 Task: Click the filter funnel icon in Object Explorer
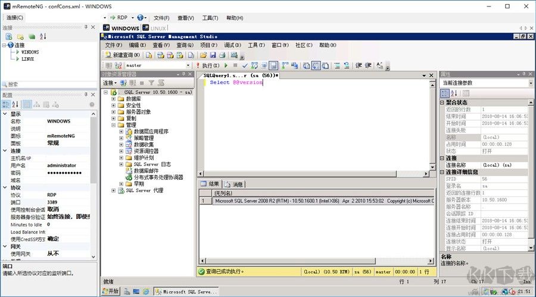[151, 83]
